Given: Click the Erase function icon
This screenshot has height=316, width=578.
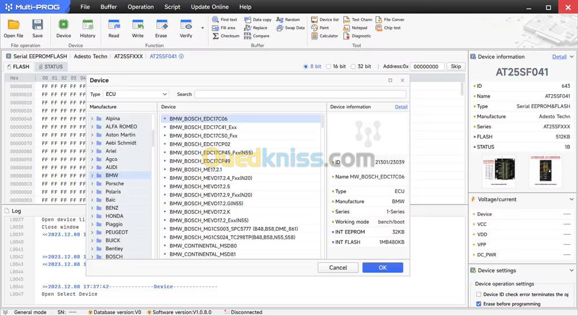Looking at the screenshot, I should 161,25.
